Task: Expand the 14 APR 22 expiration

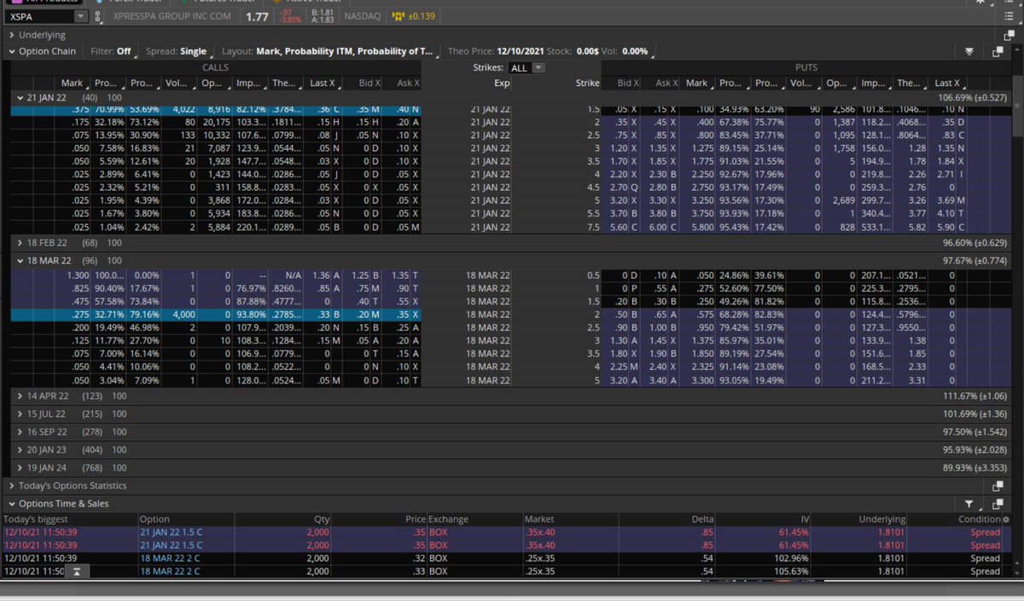Action: pyautogui.click(x=20, y=396)
